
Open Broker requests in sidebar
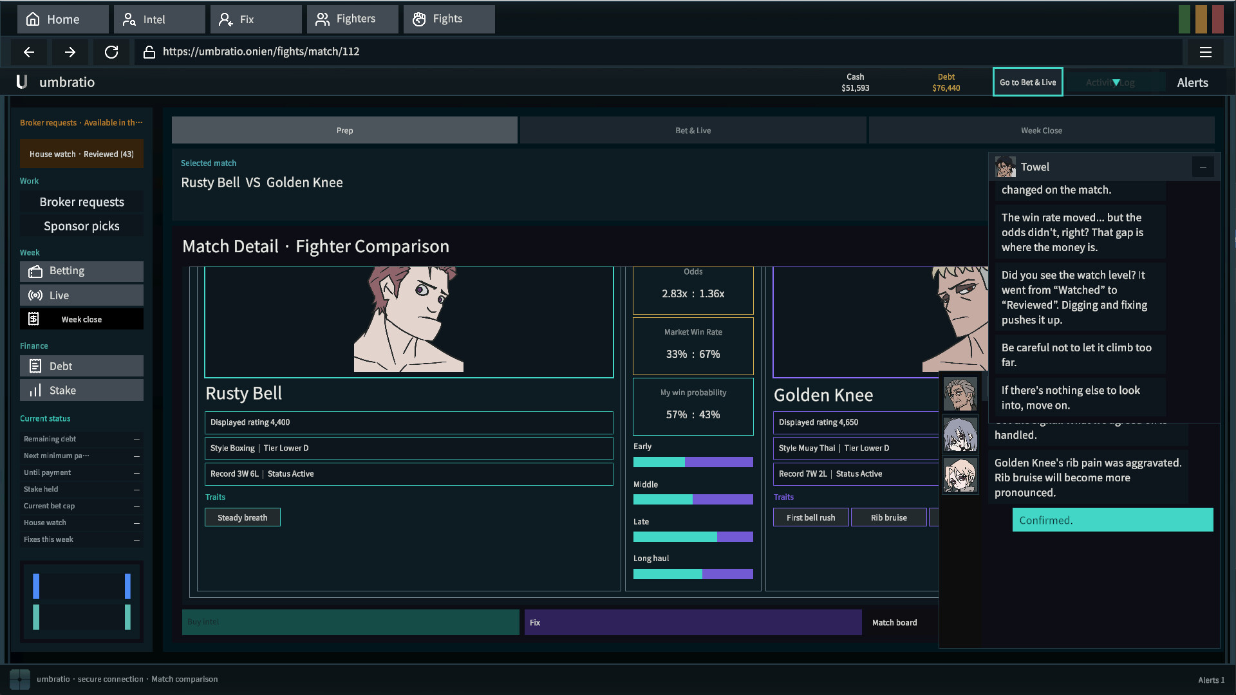click(x=82, y=202)
